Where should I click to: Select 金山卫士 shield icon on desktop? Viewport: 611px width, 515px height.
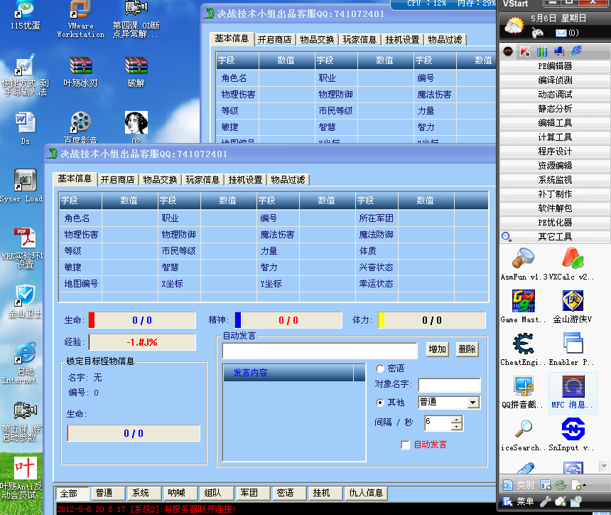point(26,295)
